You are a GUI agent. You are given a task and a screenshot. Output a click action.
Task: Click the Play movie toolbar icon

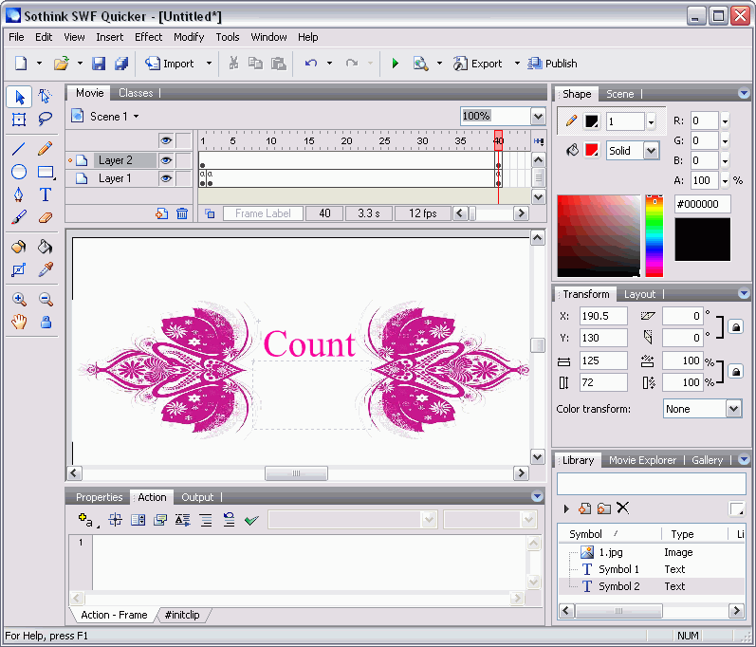(395, 64)
